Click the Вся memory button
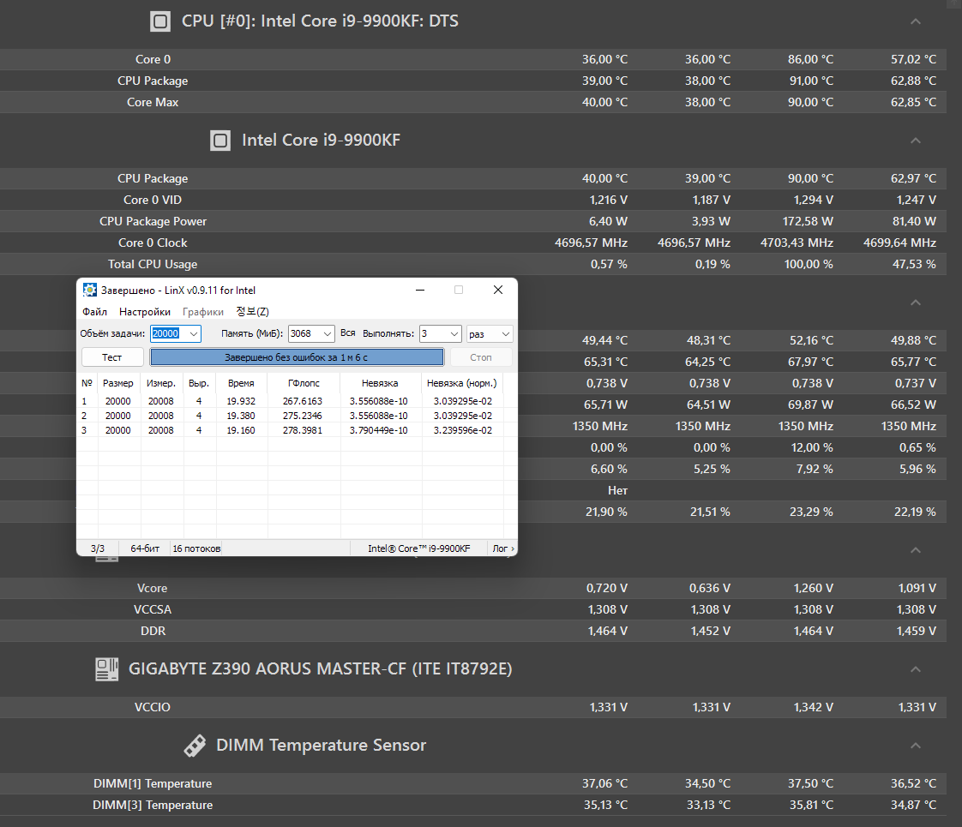The height and width of the screenshot is (827, 962). (348, 333)
